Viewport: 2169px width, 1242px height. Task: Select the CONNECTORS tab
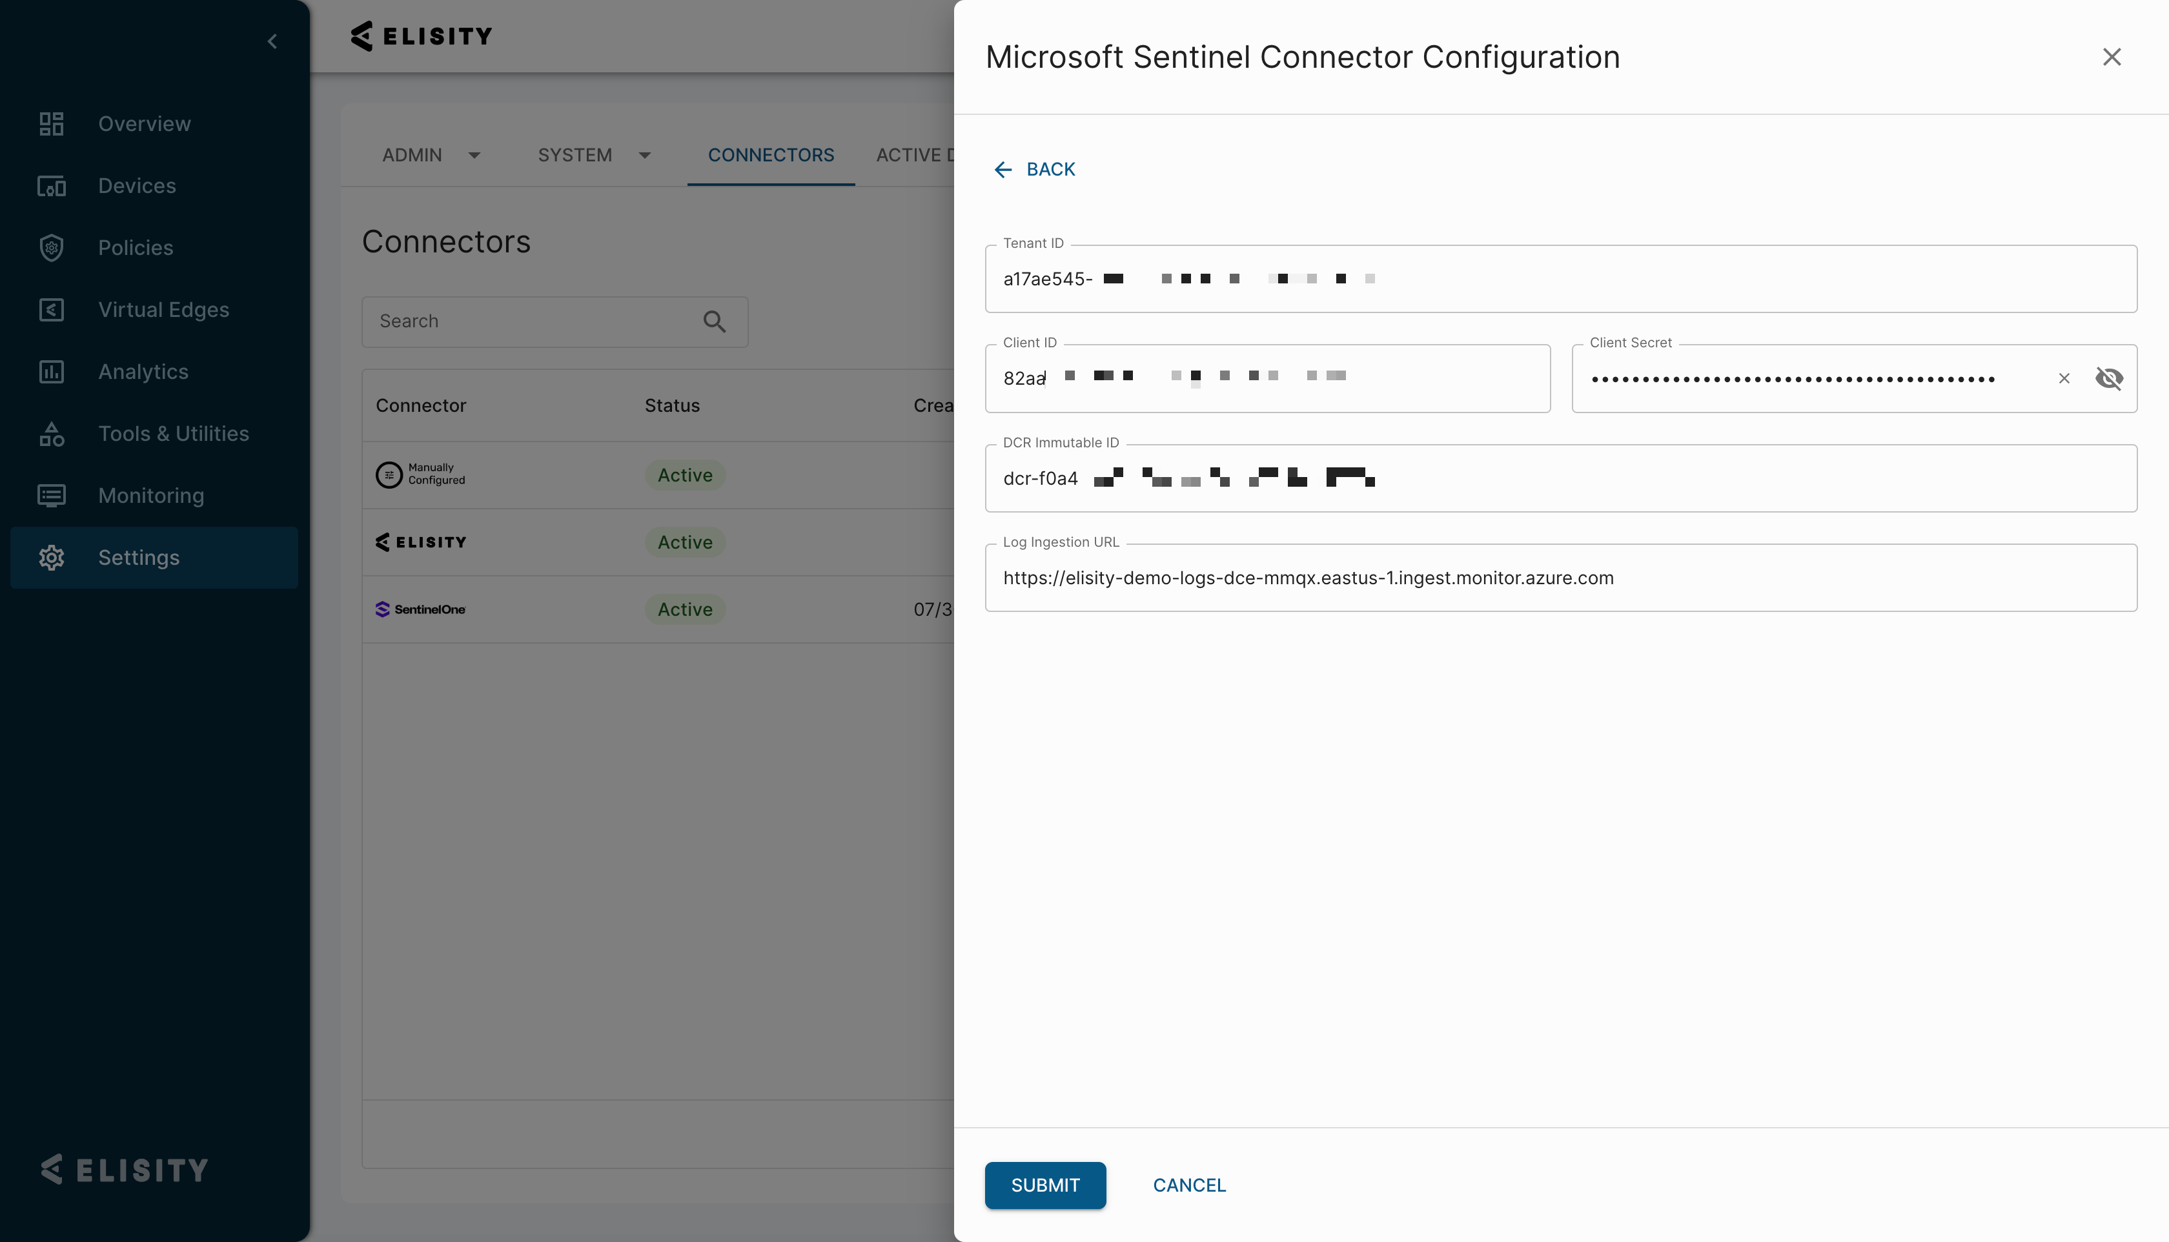[x=771, y=155]
